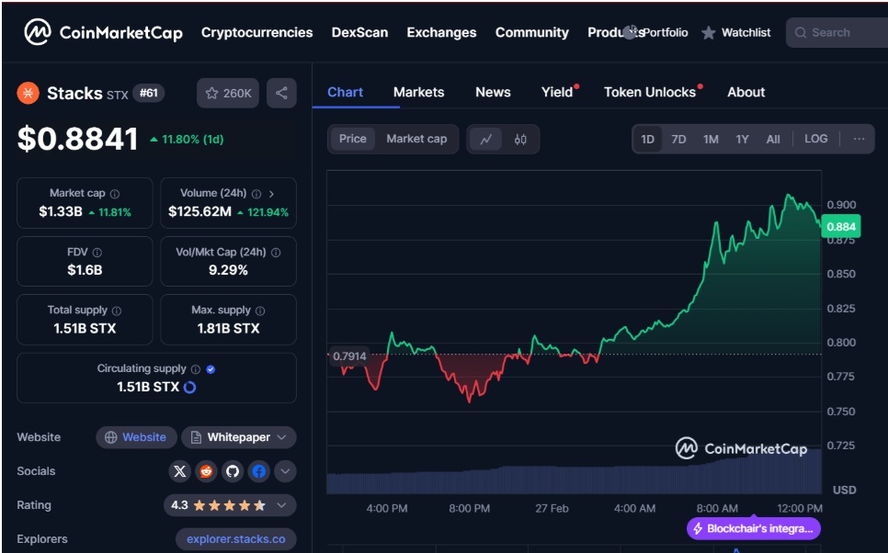Click the star watchlist button showing 260K
The width and height of the screenshot is (888, 553).
(x=228, y=93)
